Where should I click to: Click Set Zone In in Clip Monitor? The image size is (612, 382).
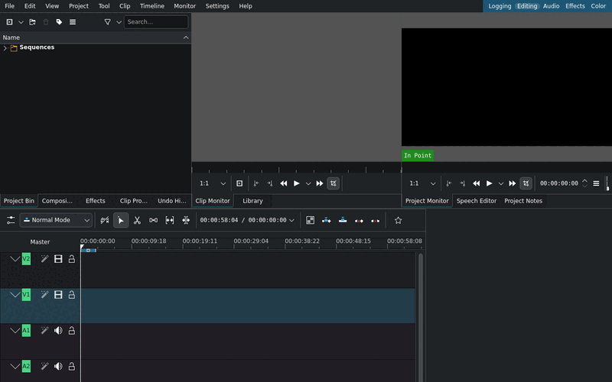click(256, 183)
